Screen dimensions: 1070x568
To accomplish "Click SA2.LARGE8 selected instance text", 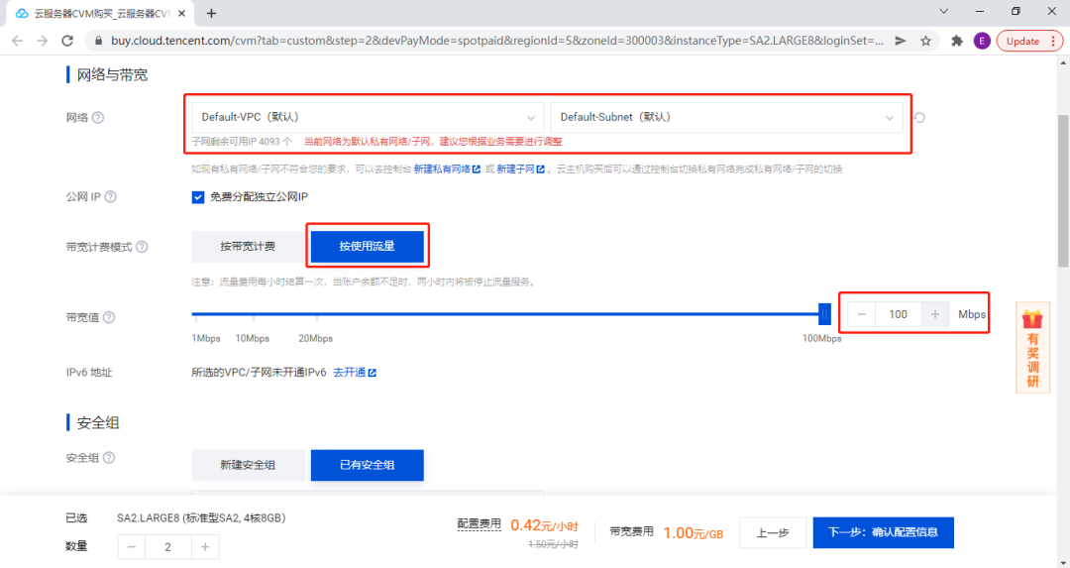I will pos(201,518).
